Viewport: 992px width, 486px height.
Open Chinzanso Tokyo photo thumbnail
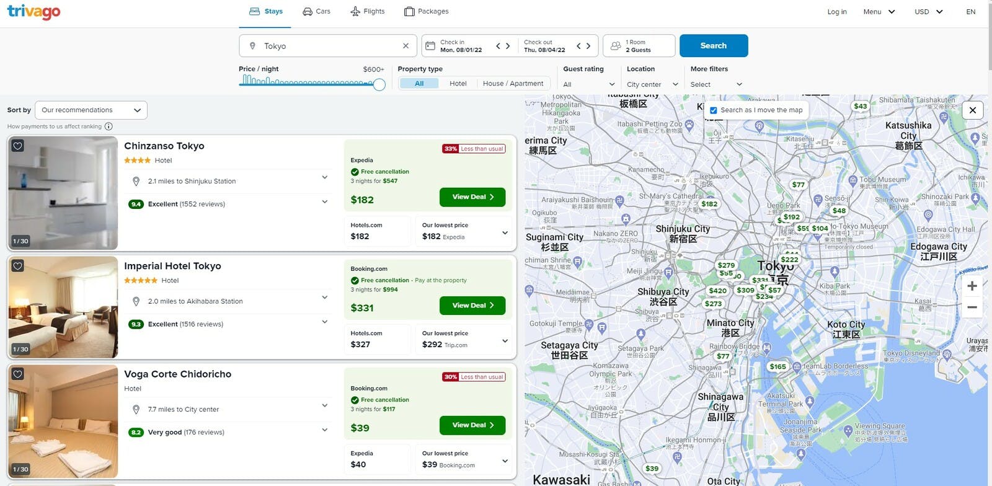point(63,193)
